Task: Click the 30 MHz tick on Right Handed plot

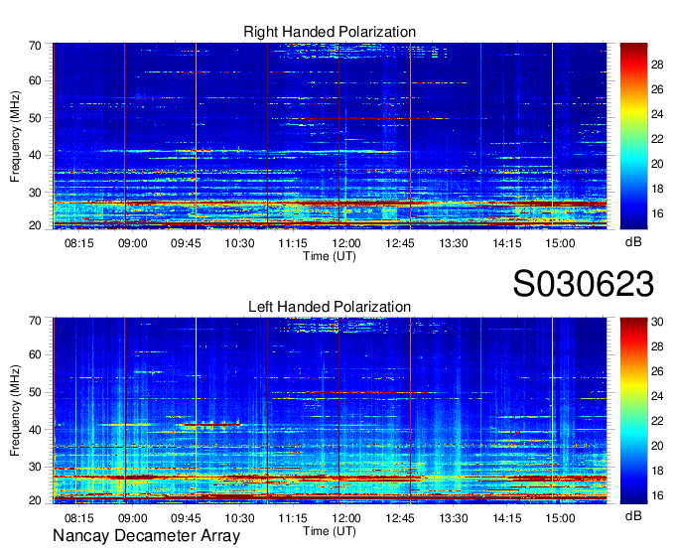Action: click(35, 193)
